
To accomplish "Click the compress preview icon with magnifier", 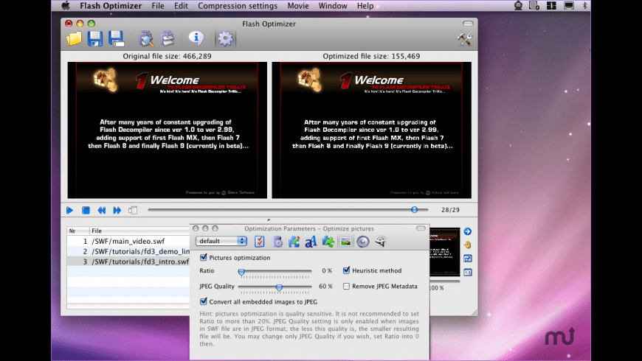I will (x=146, y=39).
